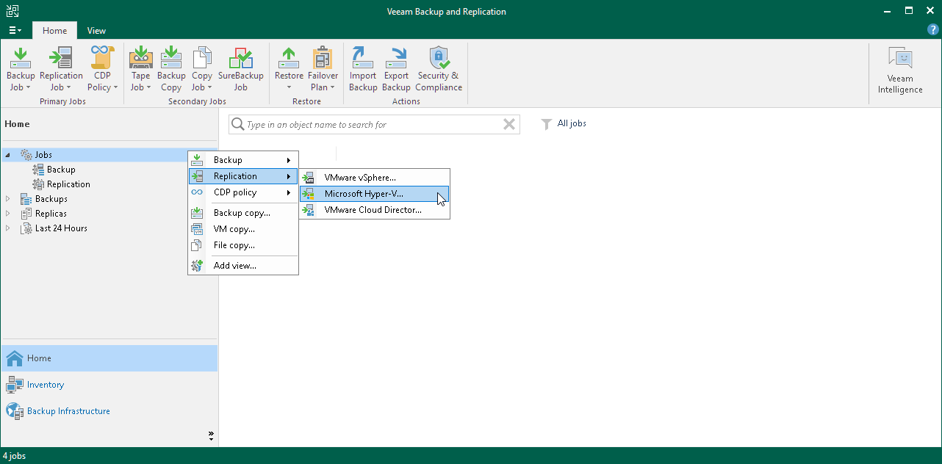Click the Copy Job ribbon icon
This screenshot has height=464, width=942.
pyautogui.click(x=202, y=58)
